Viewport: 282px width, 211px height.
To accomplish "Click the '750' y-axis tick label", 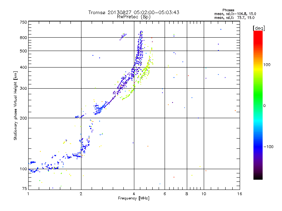I will (x=23, y=22).
